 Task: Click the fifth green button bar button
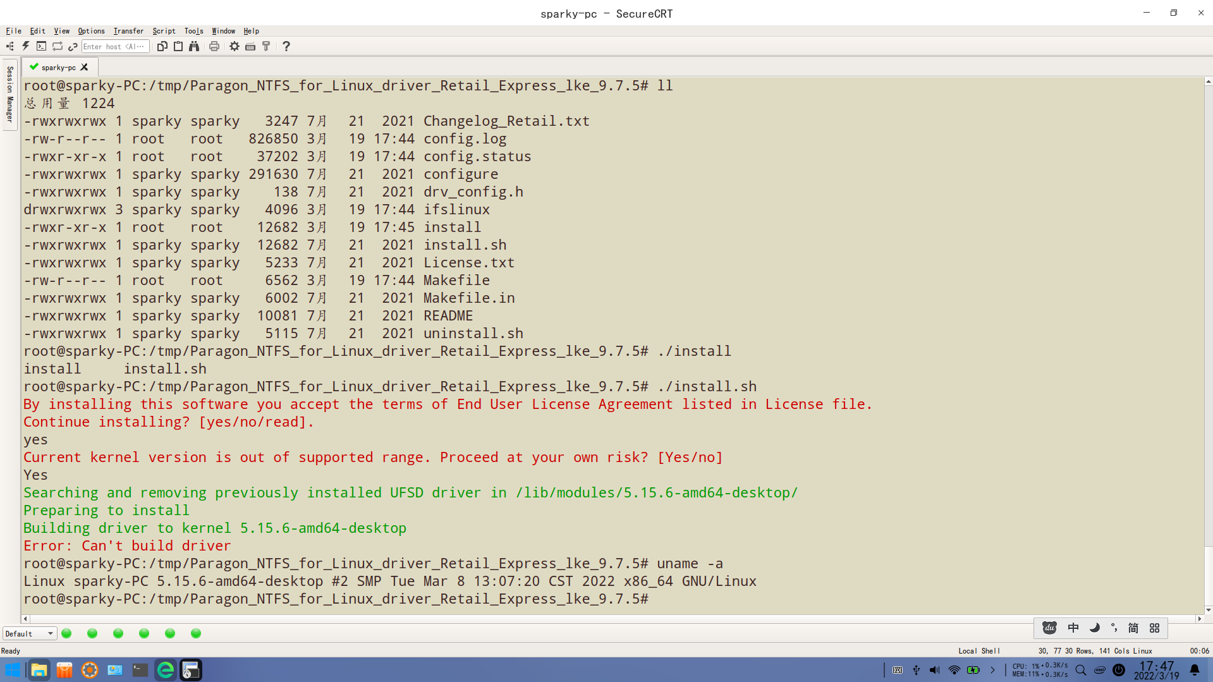pos(170,633)
